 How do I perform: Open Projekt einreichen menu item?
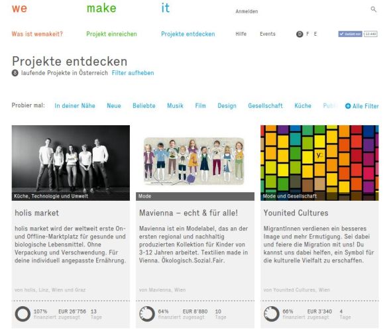tap(111, 34)
